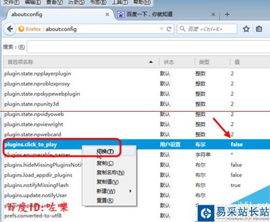The height and width of the screenshot is (222, 270).
Task: Select the about:config tab
Action: click(59, 15)
